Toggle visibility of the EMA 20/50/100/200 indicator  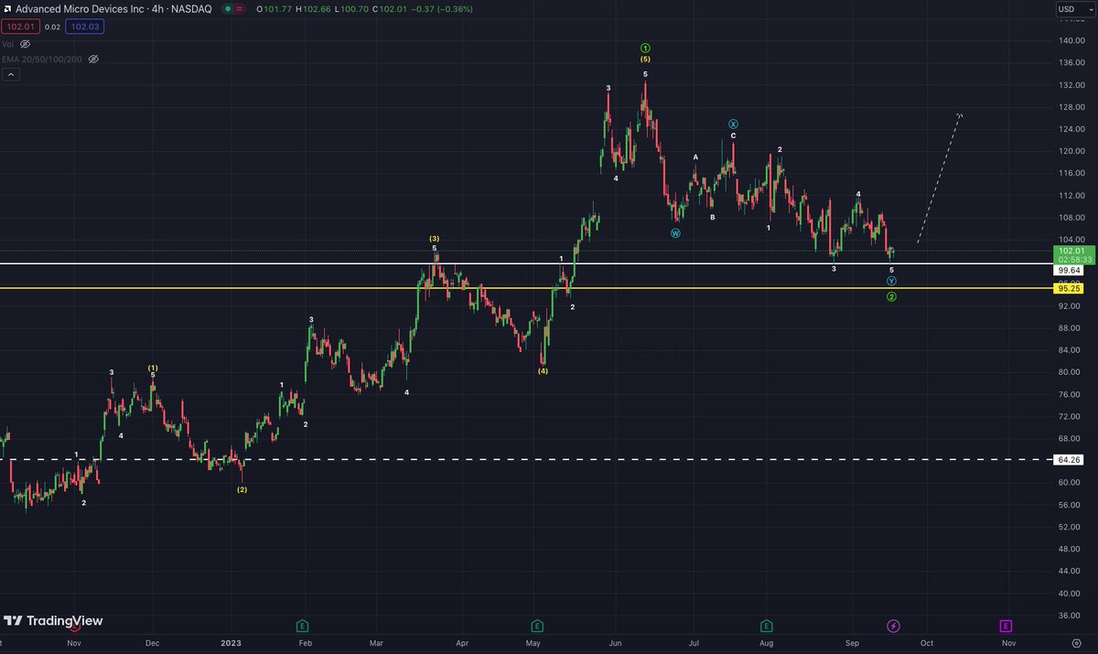point(92,59)
